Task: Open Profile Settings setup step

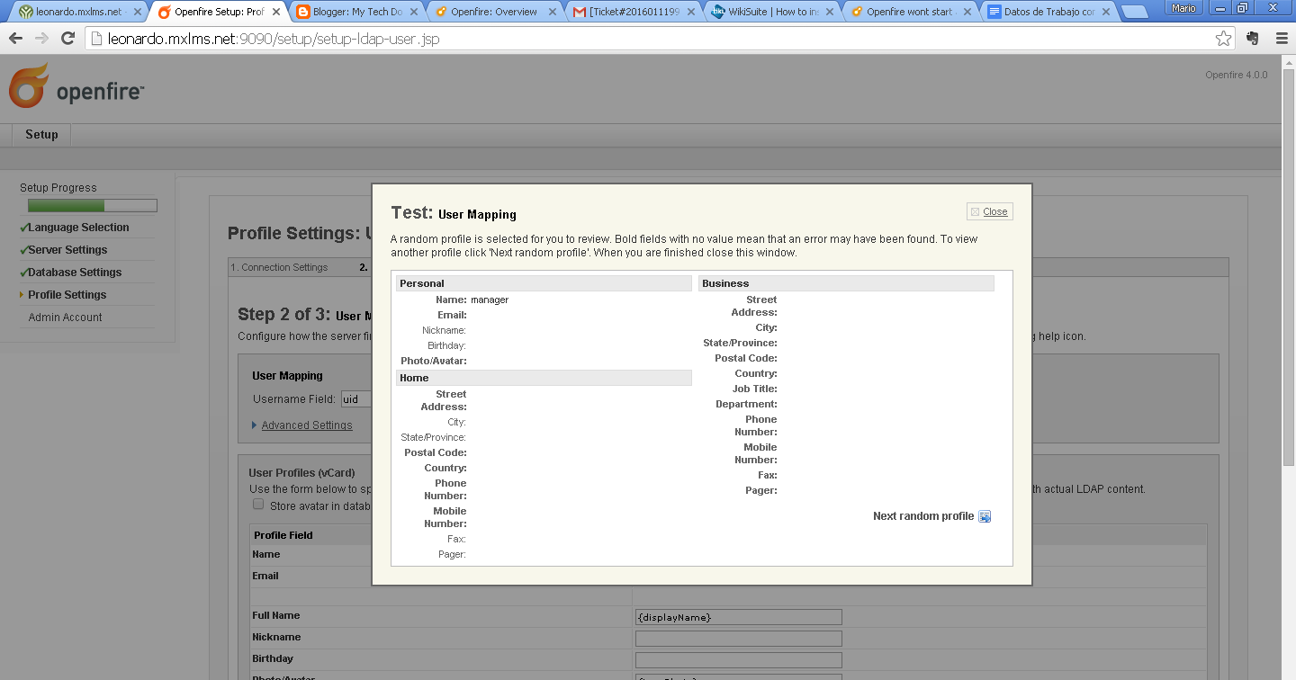Action: pos(67,295)
